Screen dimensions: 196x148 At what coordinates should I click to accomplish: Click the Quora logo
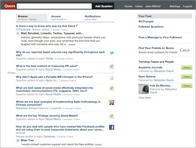10,6
